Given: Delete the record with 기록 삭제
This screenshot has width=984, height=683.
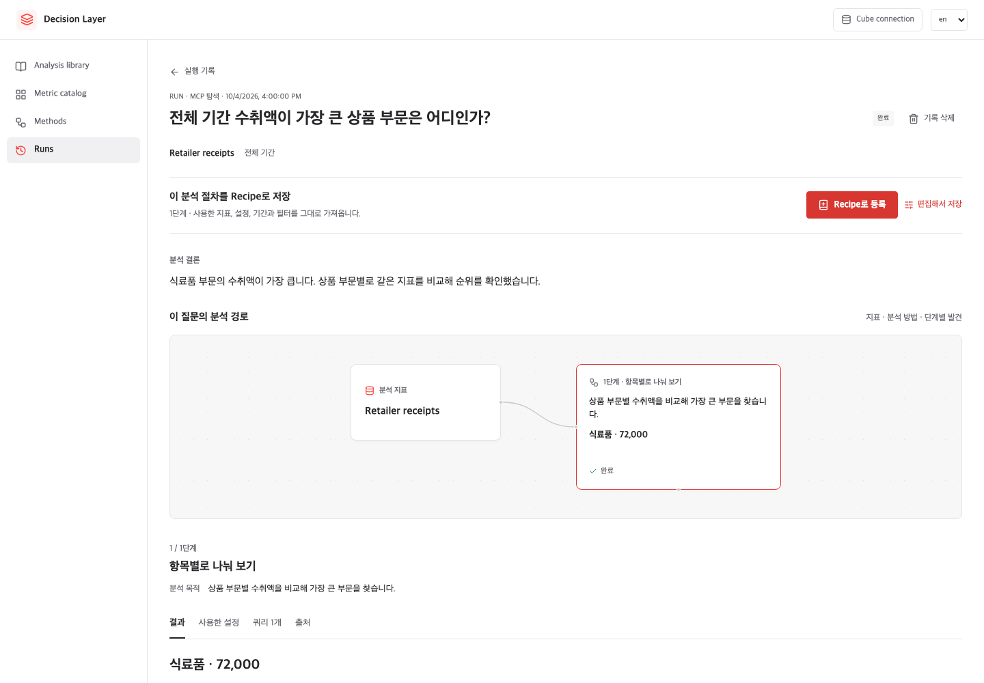Looking at the screenshot, I should tap(931, 118).
